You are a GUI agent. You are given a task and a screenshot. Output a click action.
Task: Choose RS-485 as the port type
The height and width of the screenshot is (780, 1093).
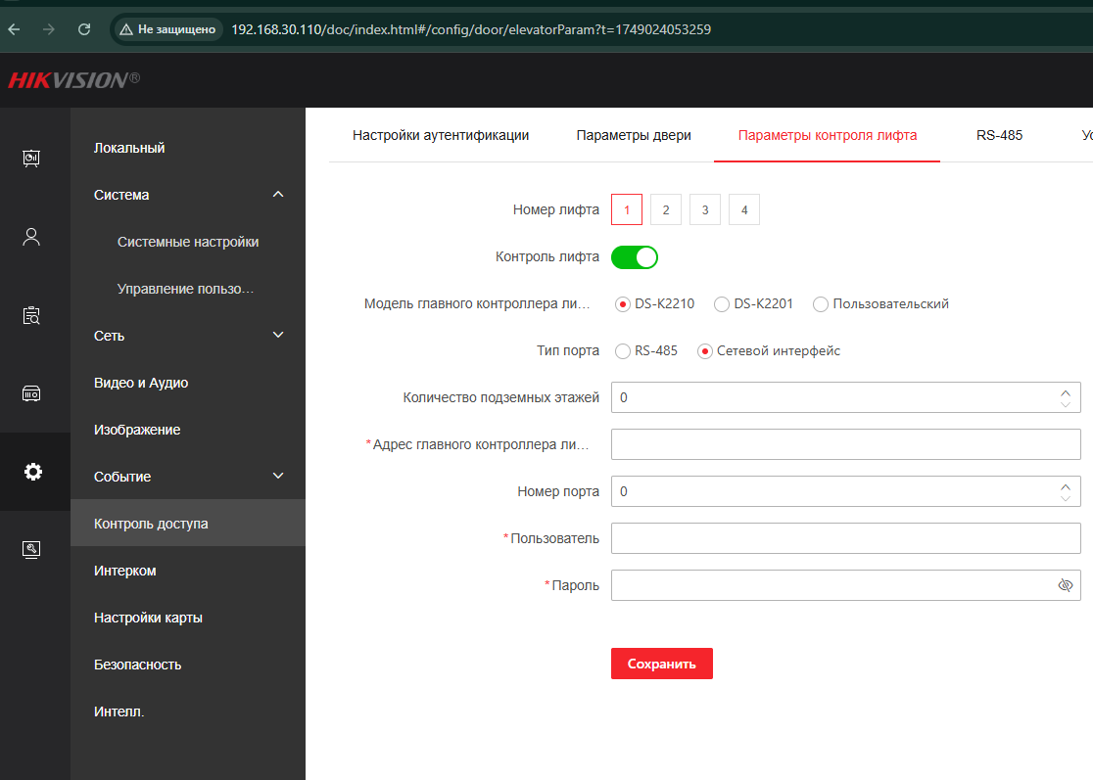click(x=622, y=351)
